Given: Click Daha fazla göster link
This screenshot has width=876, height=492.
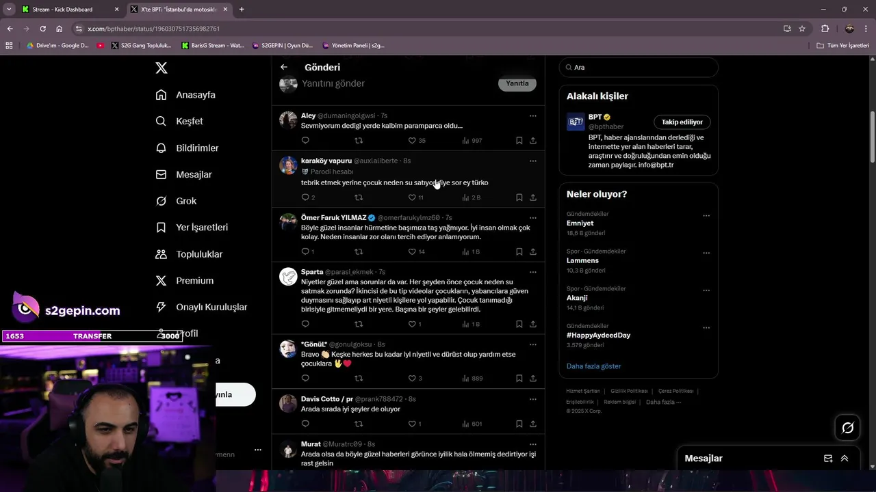Looking at the screenshot, I should point(593,366).
